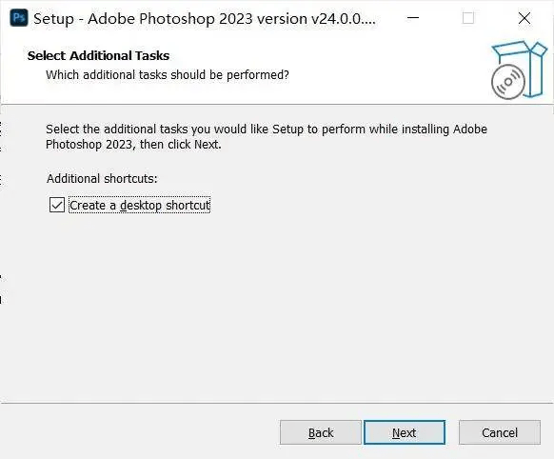This screenshot has width=554, height=459.
Task: Click the empty title bar area beside minimize
Action: [386, 18]
